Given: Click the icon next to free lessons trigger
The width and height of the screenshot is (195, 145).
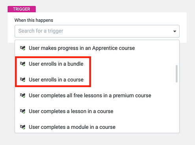Looking at the screenshot, I should (22, 95).
